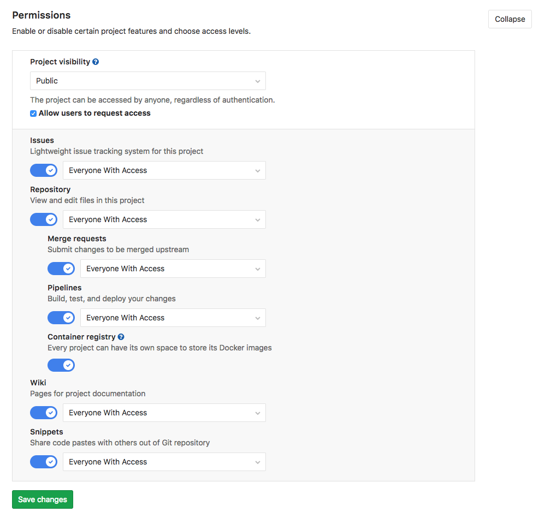Uncheck Allow users to request access
539x512 pixels.
pyautogui.click(x=33, y=113)
